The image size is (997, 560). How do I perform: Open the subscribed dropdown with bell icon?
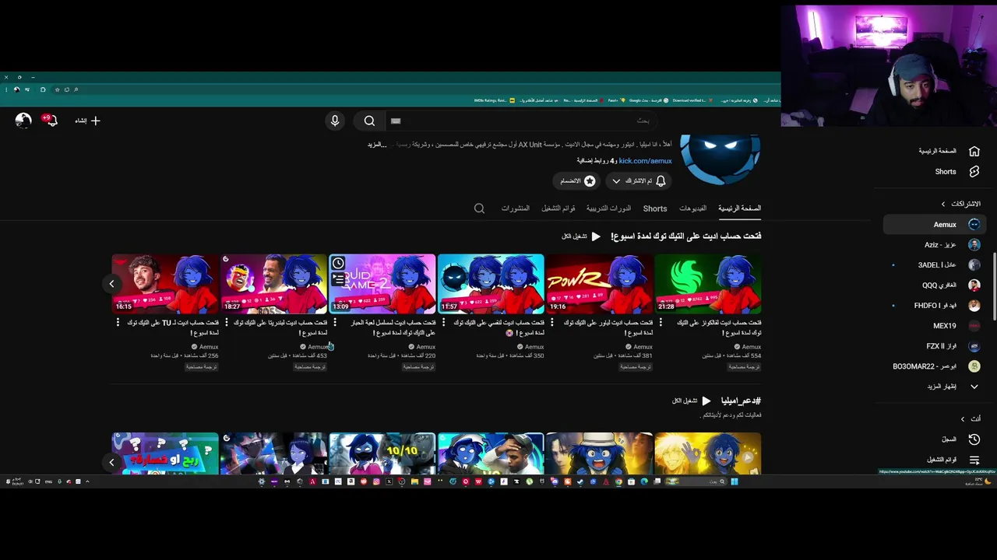(638, 180)
